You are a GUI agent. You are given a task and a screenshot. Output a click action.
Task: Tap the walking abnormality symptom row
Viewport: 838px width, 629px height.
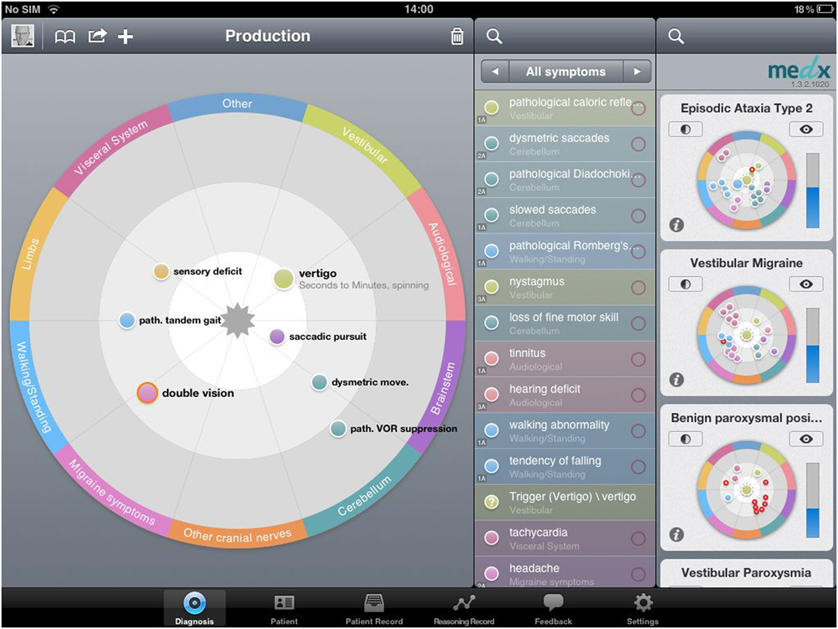click(x=565, y=431)
